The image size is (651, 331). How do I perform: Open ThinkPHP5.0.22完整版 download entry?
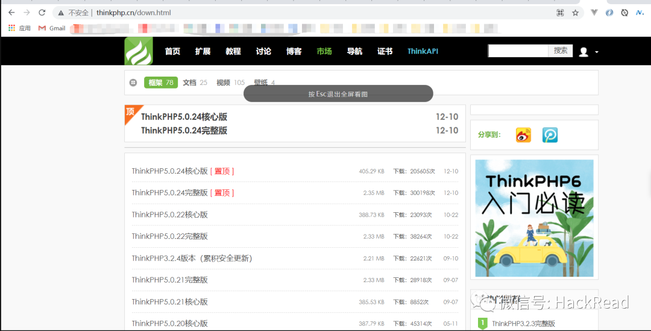(169, 236)
